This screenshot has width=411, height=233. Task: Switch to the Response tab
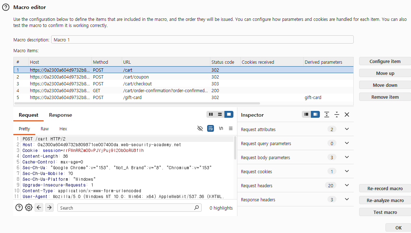tap(61, 115)
